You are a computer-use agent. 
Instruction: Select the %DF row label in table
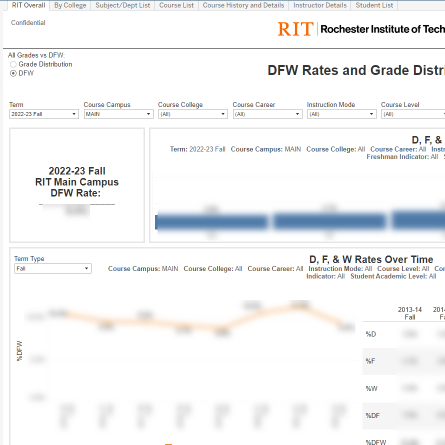372,415
